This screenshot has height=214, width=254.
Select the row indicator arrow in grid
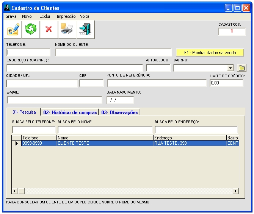coord(16,144)
